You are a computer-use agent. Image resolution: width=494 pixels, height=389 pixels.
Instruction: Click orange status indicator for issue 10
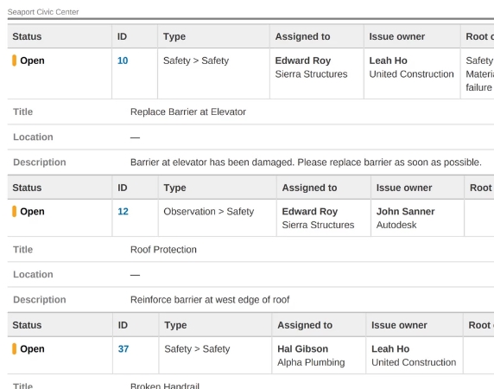pyautogui.click(x=14, y=61)
